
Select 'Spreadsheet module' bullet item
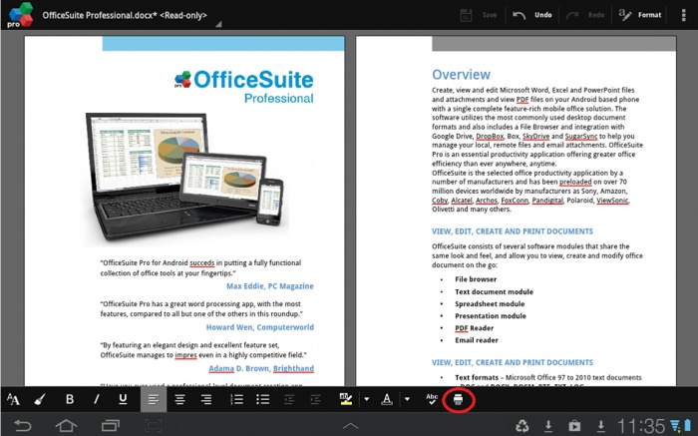click(x=490, y=303)
